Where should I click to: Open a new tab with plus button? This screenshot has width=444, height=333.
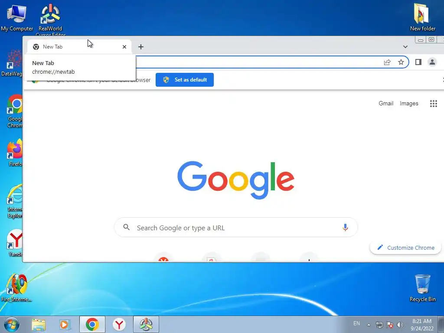coord(141,47)
